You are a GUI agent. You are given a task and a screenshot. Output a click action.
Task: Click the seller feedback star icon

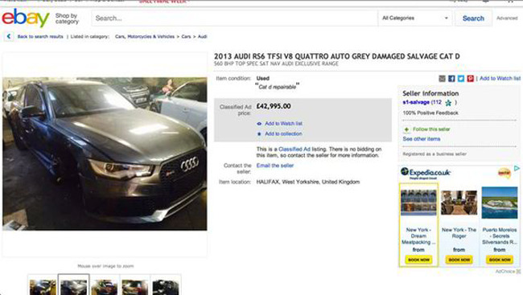(x=448, y=103)
